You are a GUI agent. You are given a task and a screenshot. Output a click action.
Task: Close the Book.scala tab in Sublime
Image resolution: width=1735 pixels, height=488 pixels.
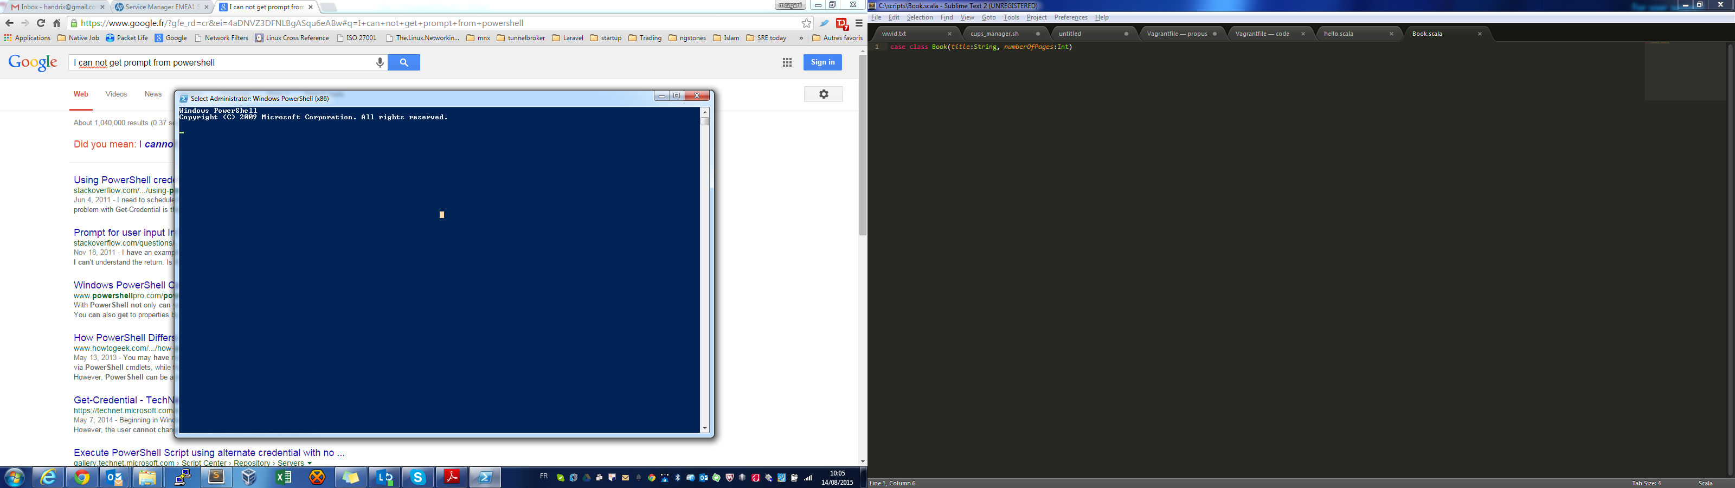click(x=1480, y=34)
